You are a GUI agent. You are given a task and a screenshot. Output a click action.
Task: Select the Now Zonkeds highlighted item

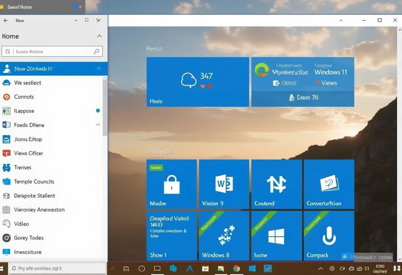click(x=54, y=69)
